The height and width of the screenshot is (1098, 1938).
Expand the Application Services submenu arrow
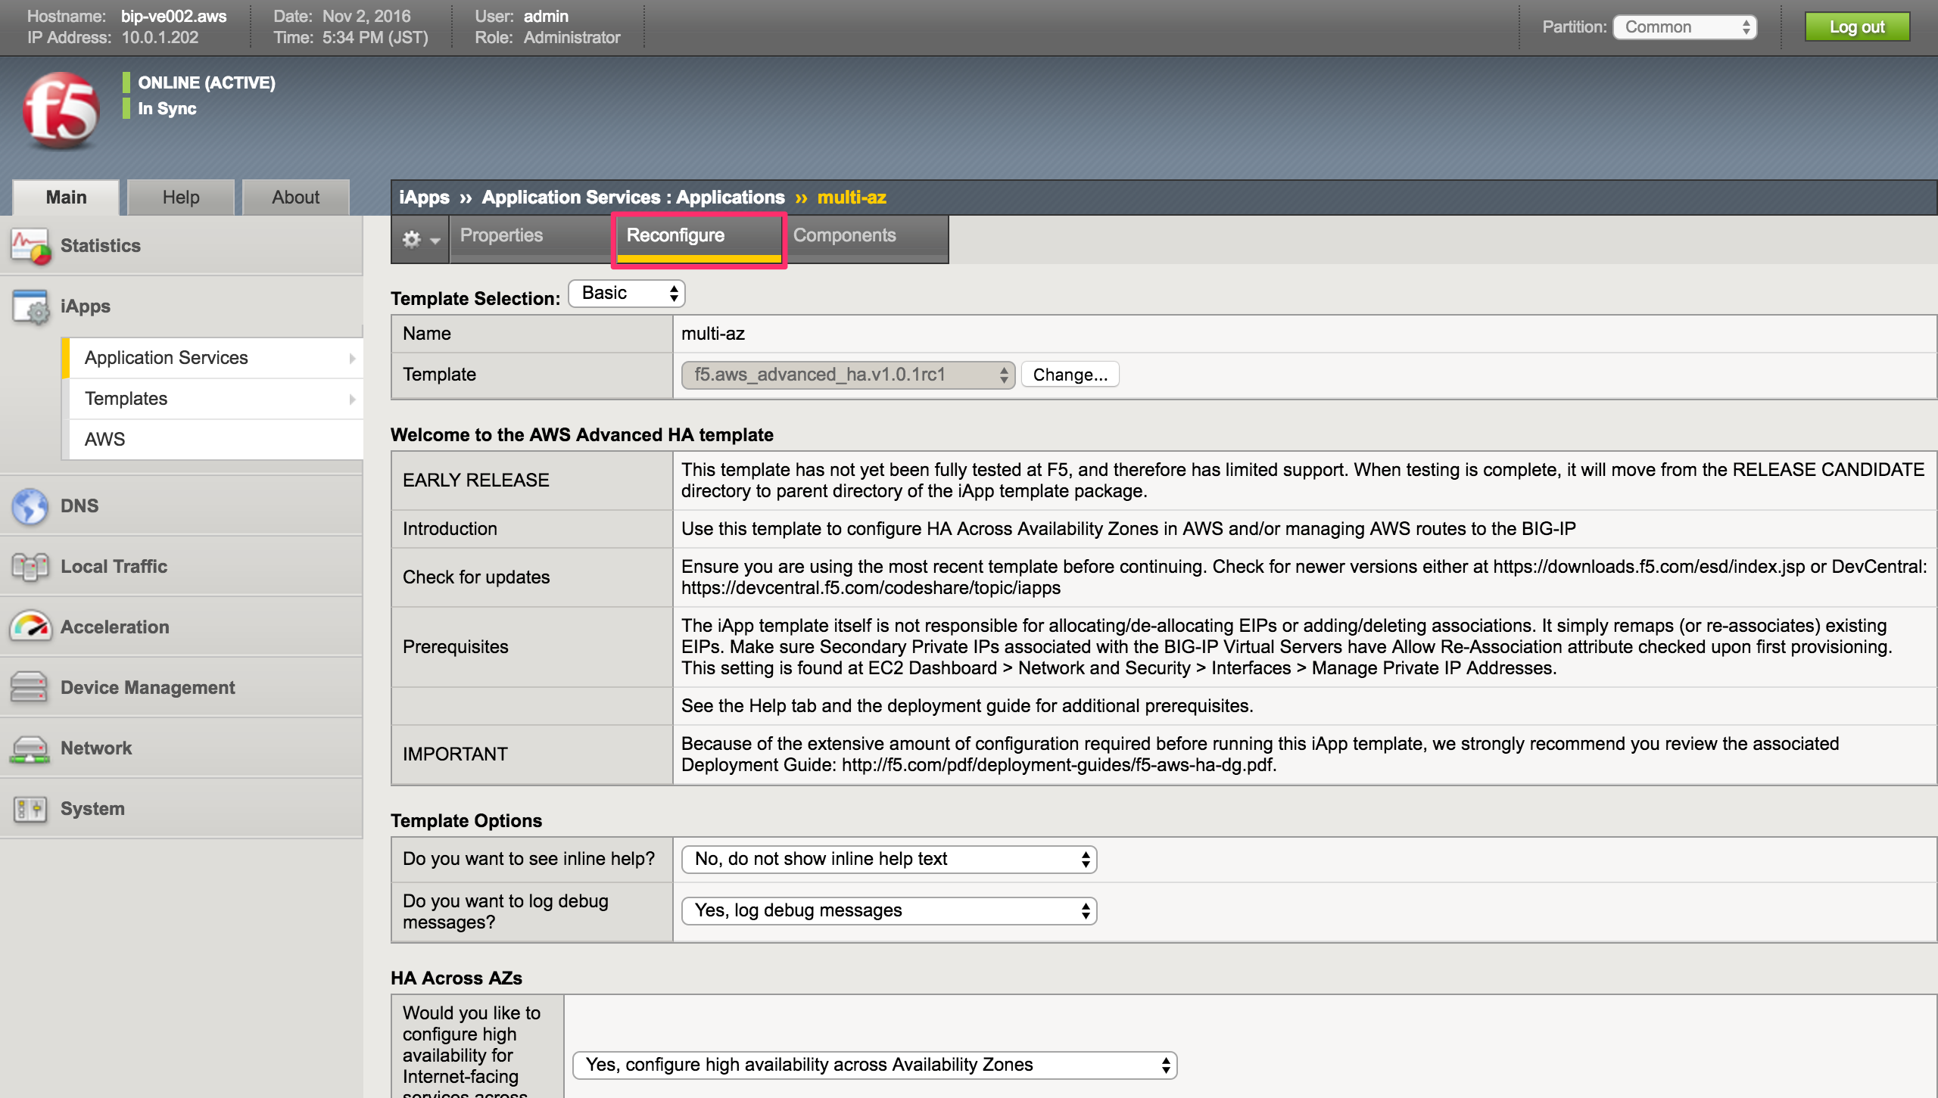[x=352, y=358]
